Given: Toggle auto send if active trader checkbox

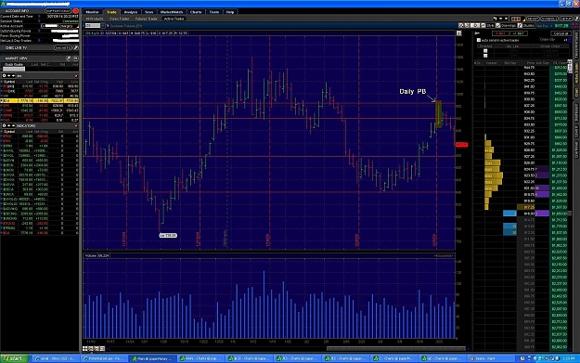Looking at the screenshot, I should (479, 40).
